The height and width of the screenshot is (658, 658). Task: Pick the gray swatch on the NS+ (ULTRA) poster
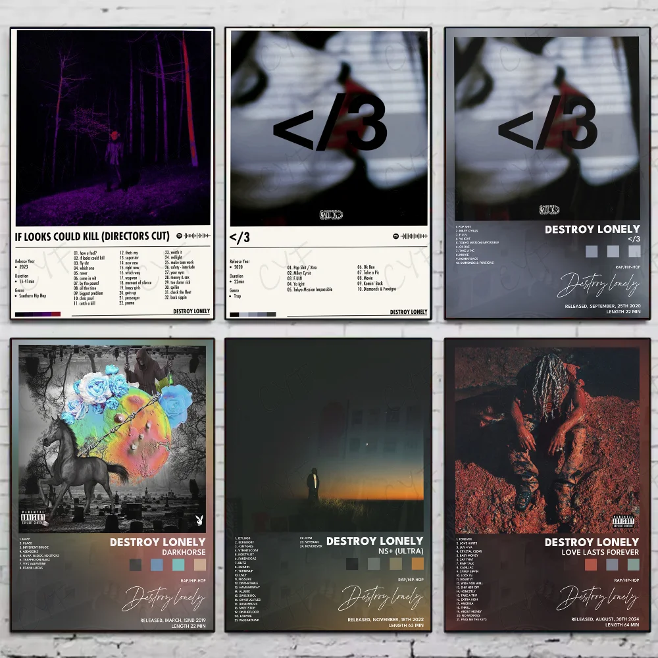click(x=374, y=564)
